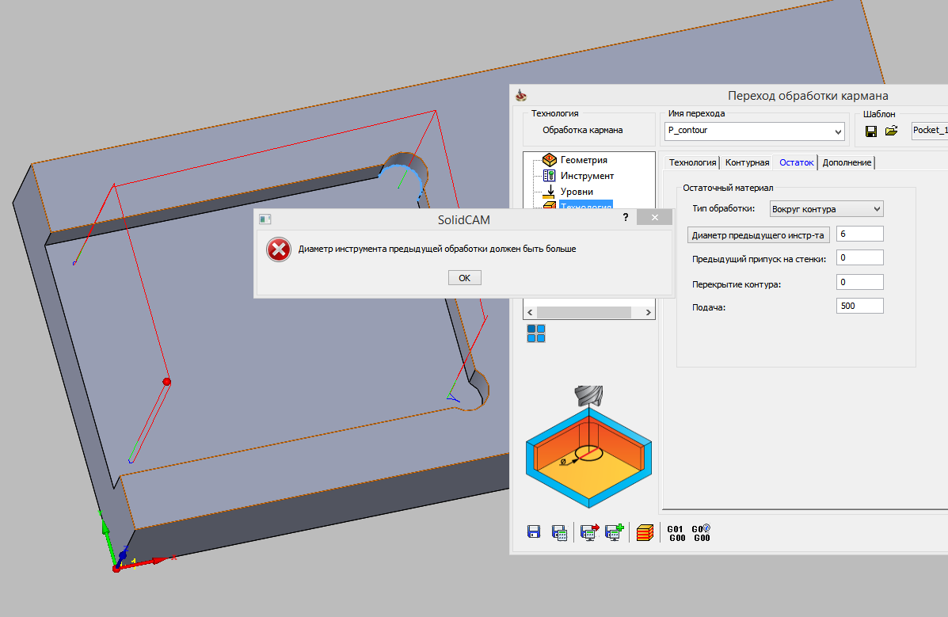Open the Geometry (Геометрия) tree item
The image size is (948, 617).
pyautogui.click(x=584, y=160)
